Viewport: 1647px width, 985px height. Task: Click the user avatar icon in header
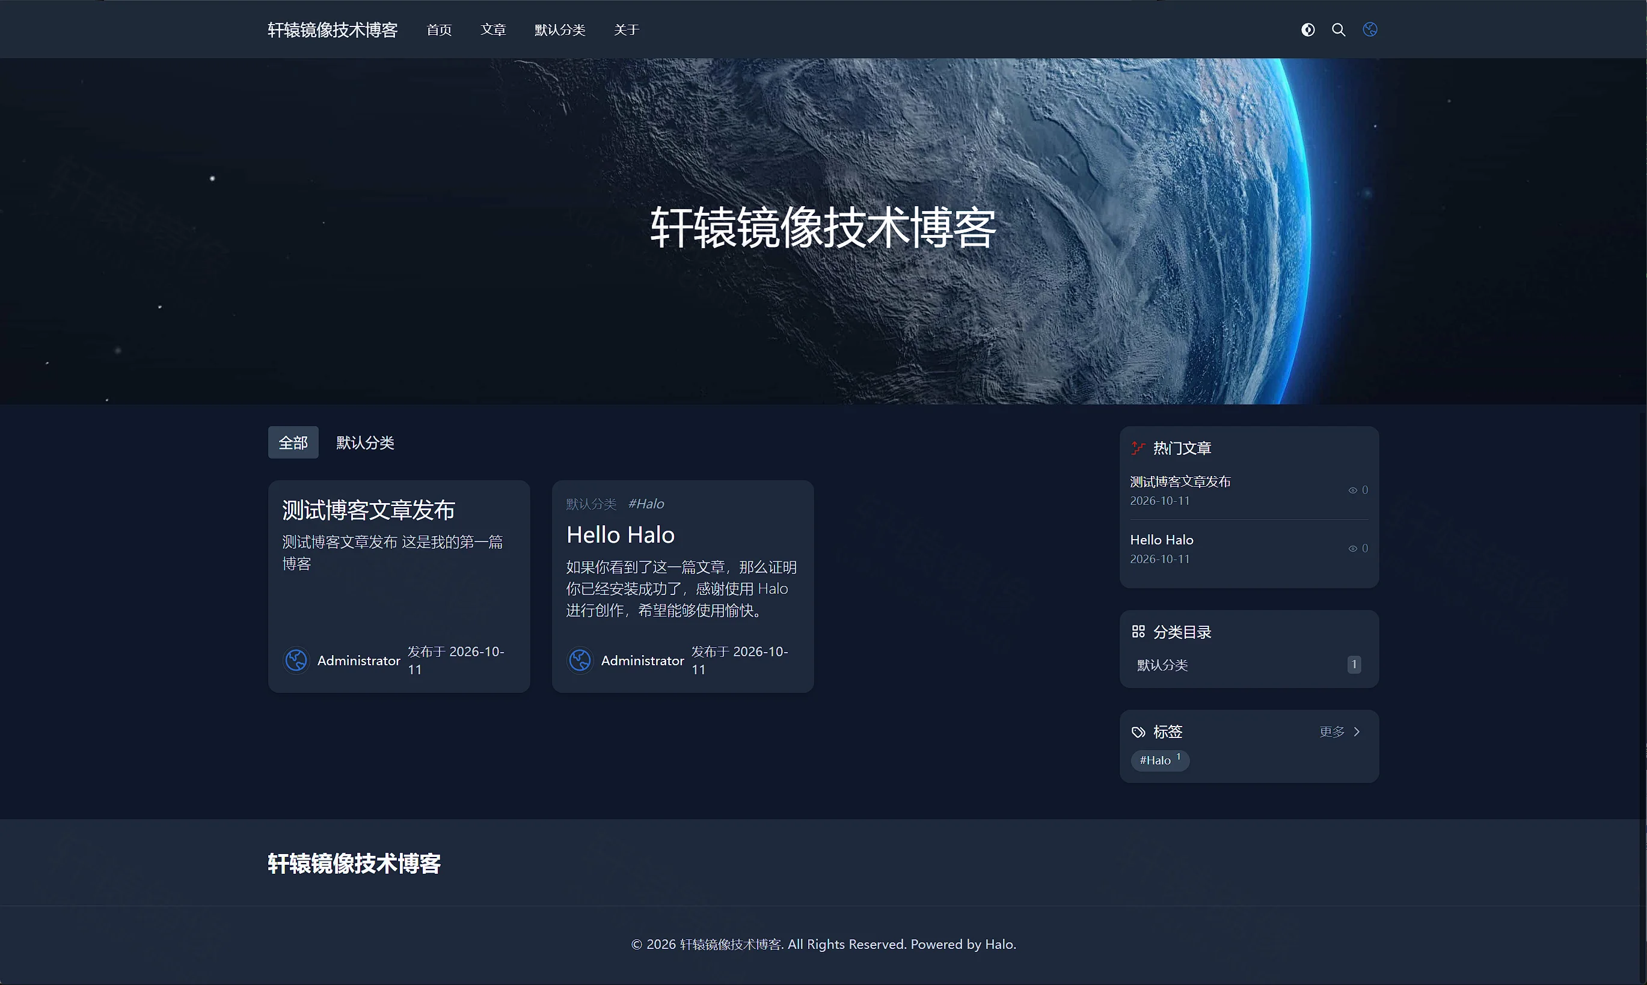coord(1369,29)
